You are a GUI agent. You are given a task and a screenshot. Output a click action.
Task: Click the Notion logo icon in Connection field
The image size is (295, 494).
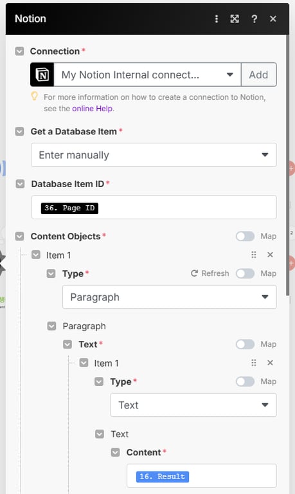click(x=42, y=75)
